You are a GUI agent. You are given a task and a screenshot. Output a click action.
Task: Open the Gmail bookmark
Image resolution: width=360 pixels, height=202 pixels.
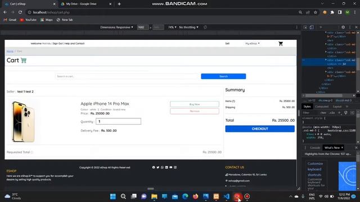[10, 20]
